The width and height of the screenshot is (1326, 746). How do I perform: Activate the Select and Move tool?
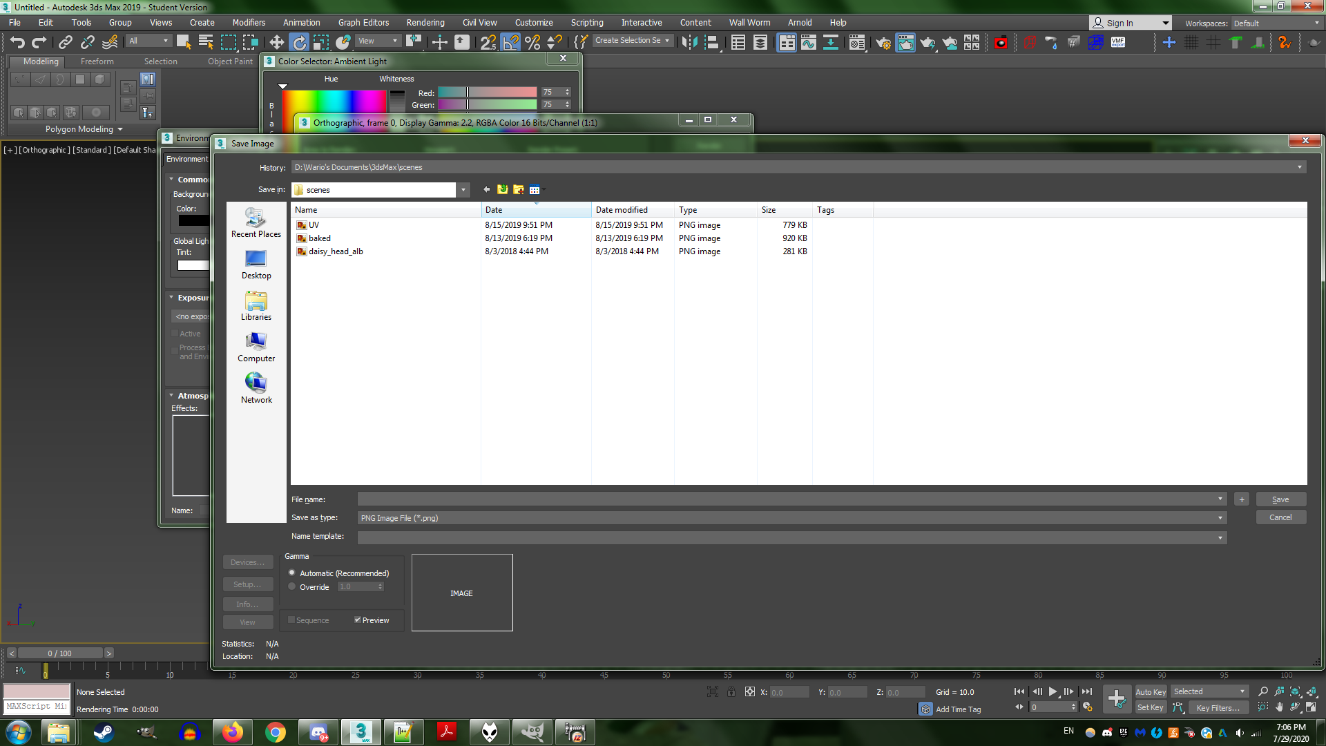[276, 42]
